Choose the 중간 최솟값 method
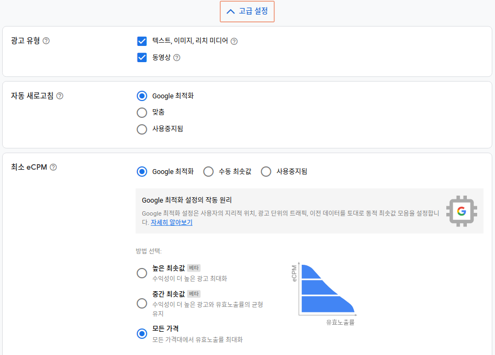495x355 pixels. 142,304
